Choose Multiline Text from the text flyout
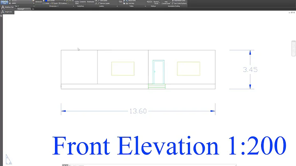The image size is (296, 166). point(7,7)
